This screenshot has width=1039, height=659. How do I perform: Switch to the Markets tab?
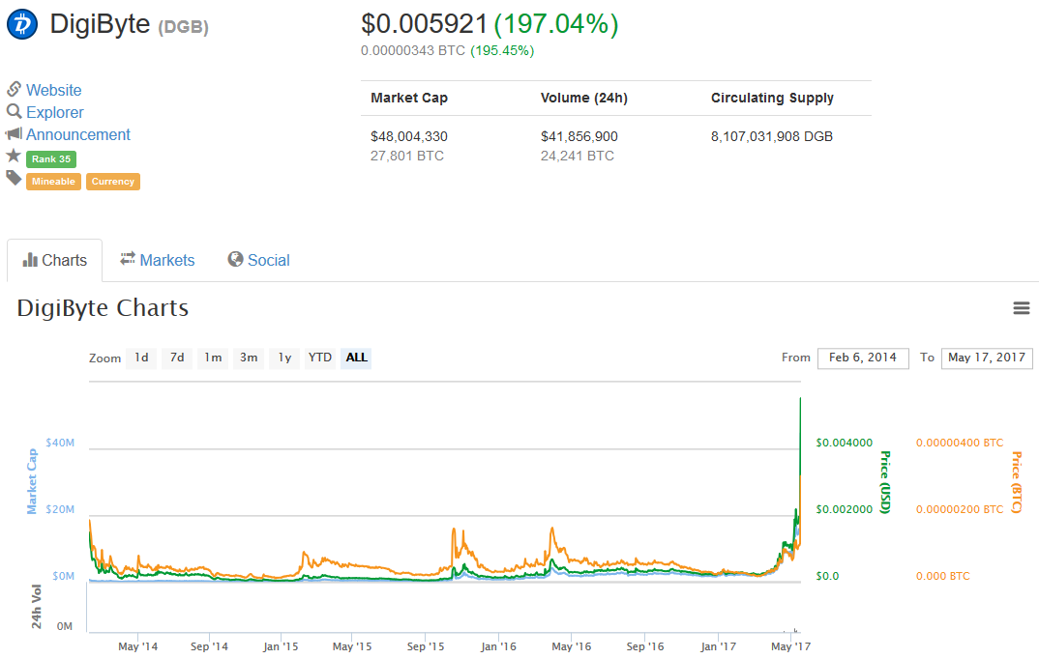pos(157,260)
